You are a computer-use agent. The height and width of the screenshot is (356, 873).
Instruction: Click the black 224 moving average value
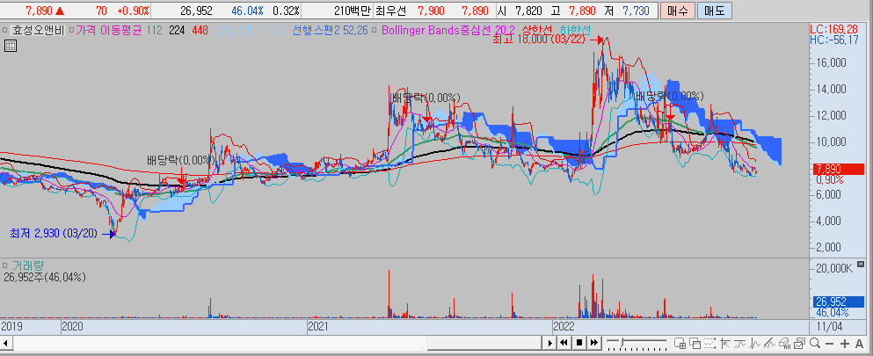pyautogui.click(x=177, y=30)
